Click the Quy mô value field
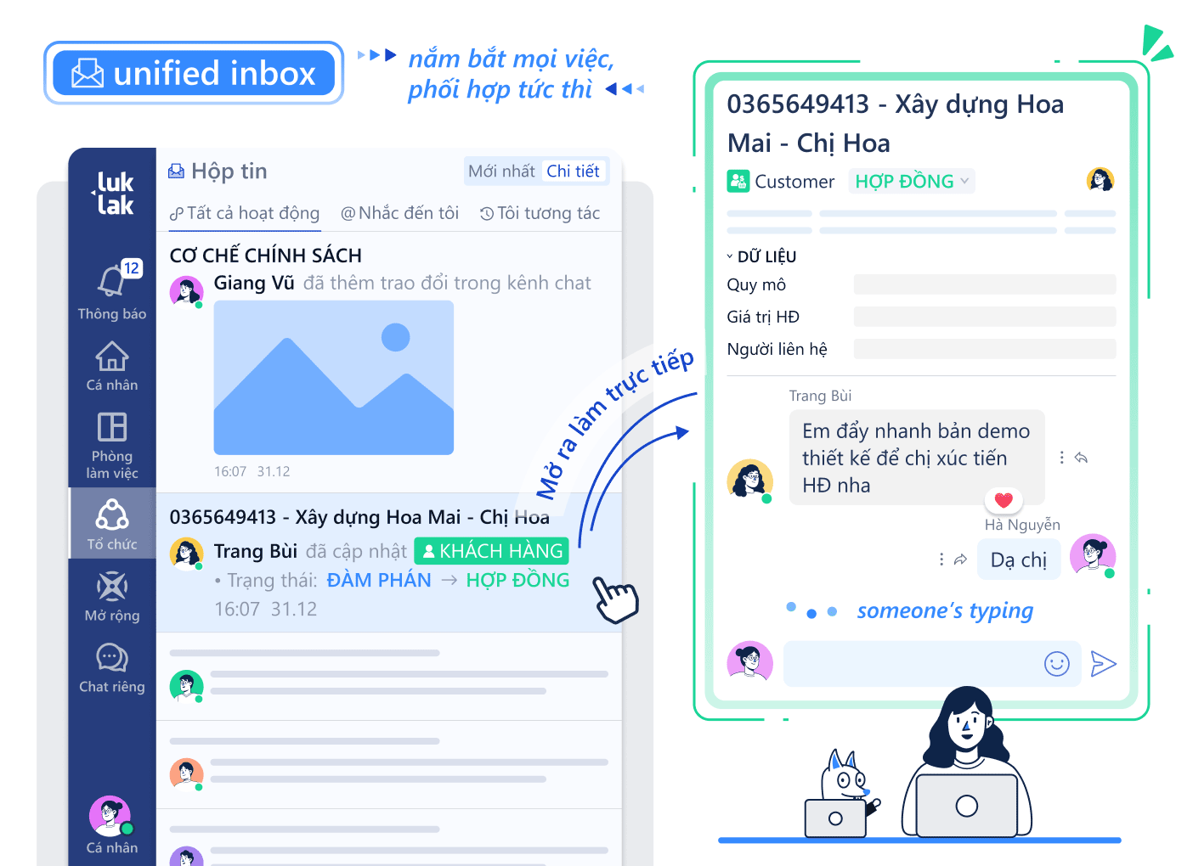Screen dimensions: 1193x866 click(x=985, y=284)
